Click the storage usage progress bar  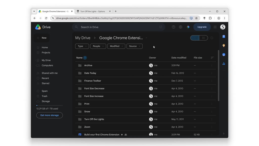click(x=50, y=105)
